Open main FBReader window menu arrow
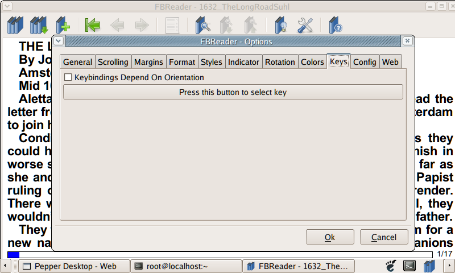The image size is (455, 273). click(7, 6)
